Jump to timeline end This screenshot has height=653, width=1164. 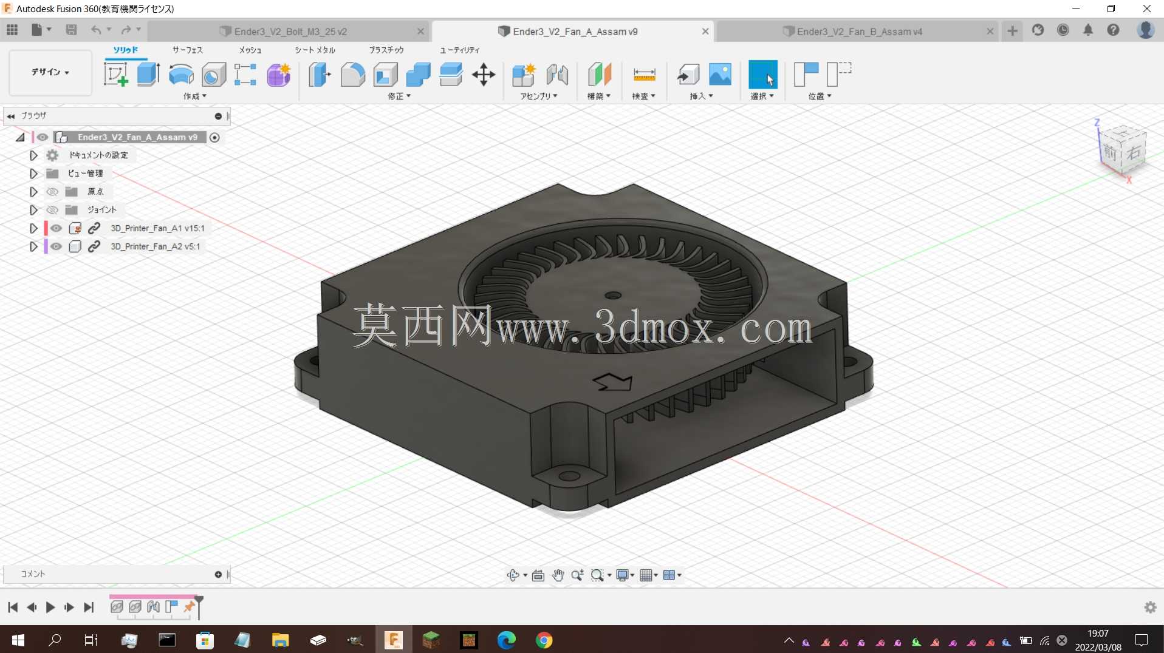89,607
